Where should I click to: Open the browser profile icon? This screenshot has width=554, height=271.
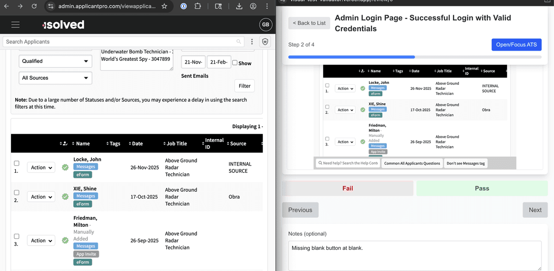pos(253,6)
